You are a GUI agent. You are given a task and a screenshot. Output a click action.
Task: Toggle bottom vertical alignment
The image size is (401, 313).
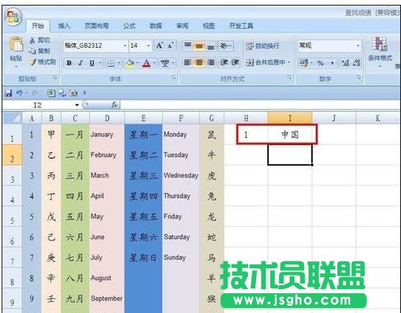(x=211, y=46)
